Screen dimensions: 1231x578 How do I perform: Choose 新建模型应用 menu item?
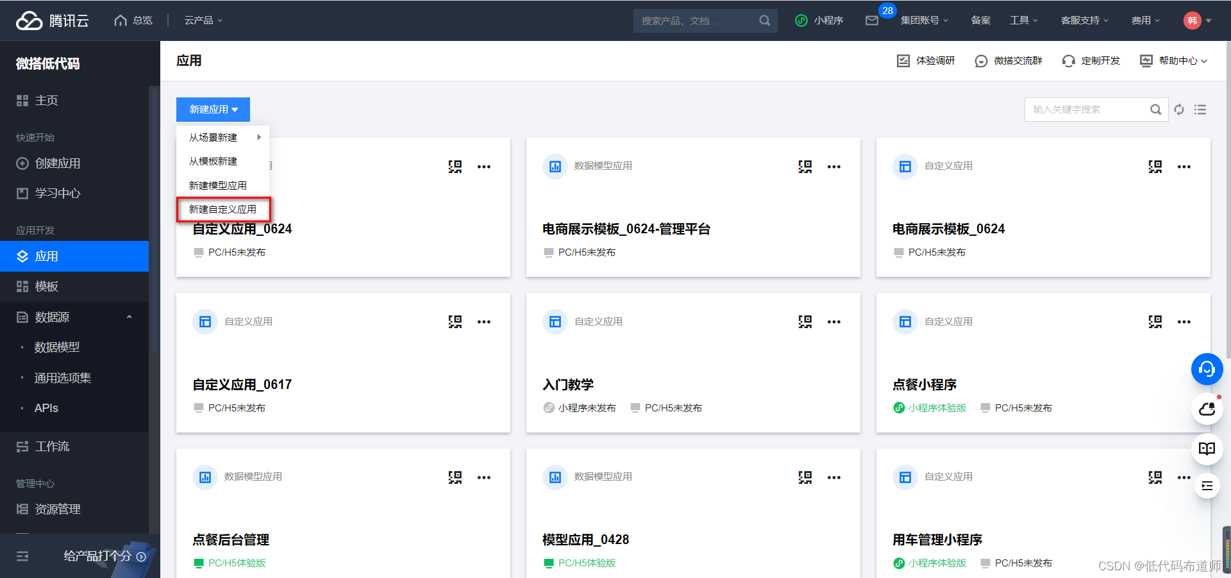tap(223, 185)
